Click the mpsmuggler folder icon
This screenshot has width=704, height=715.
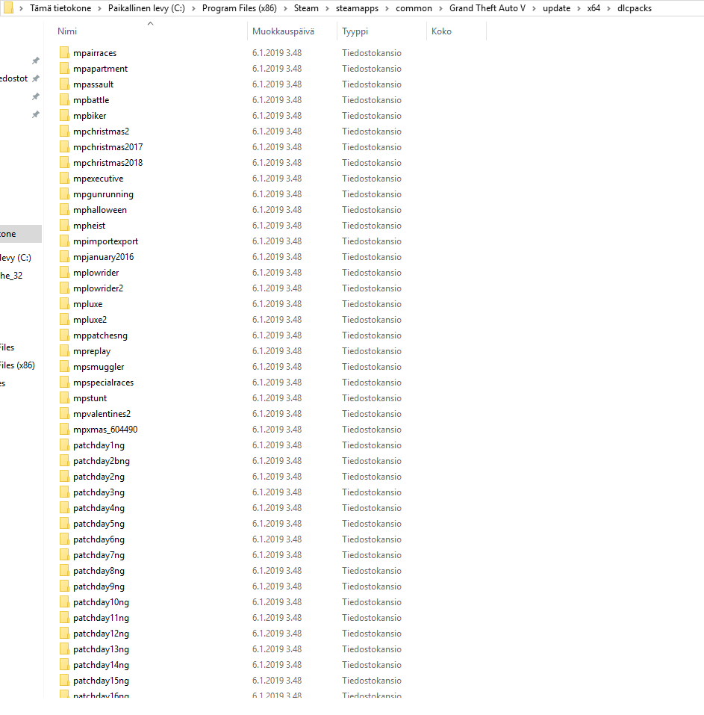click(x=64, y=367)
